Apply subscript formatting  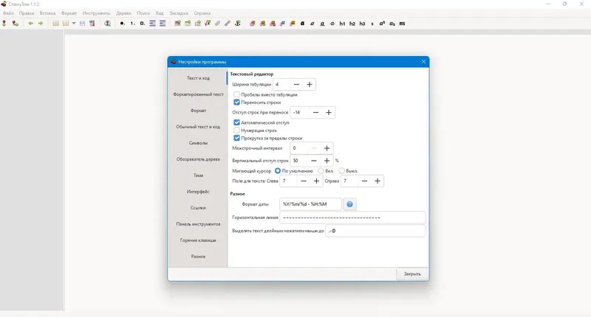pos(392,24)
